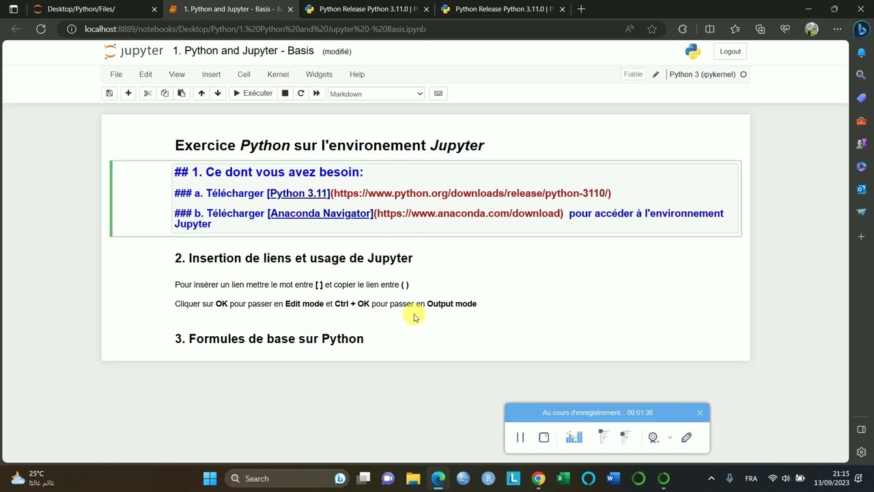
Task: Click the Python logo in the header
Action: tap(693, 51)
